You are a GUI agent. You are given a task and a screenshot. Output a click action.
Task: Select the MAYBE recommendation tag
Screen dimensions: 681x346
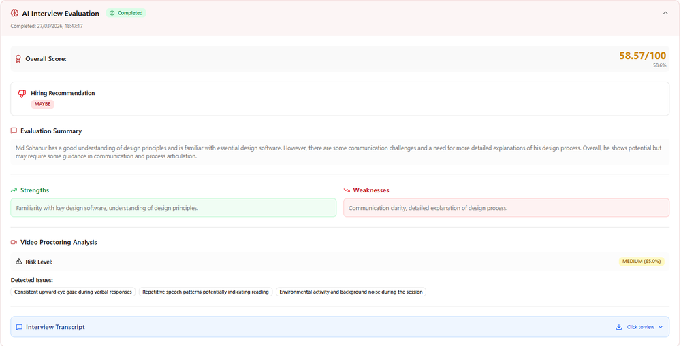[x=42, y=104]
